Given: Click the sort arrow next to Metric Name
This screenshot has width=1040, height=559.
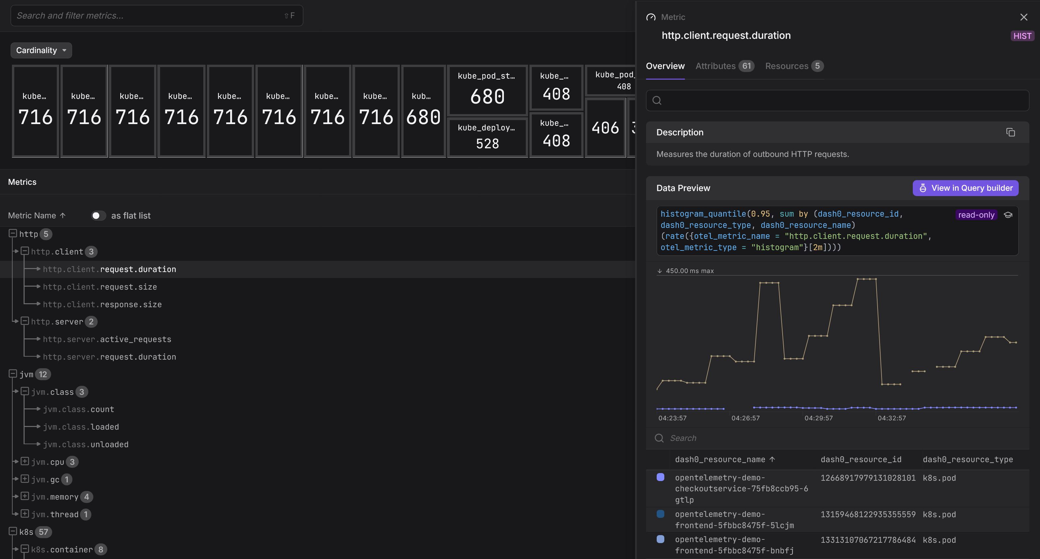Looking at the screenshot, I should [x=62, y=215].
